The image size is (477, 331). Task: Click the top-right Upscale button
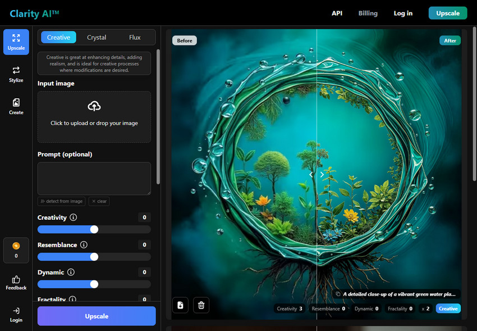(x=448, y=13)
